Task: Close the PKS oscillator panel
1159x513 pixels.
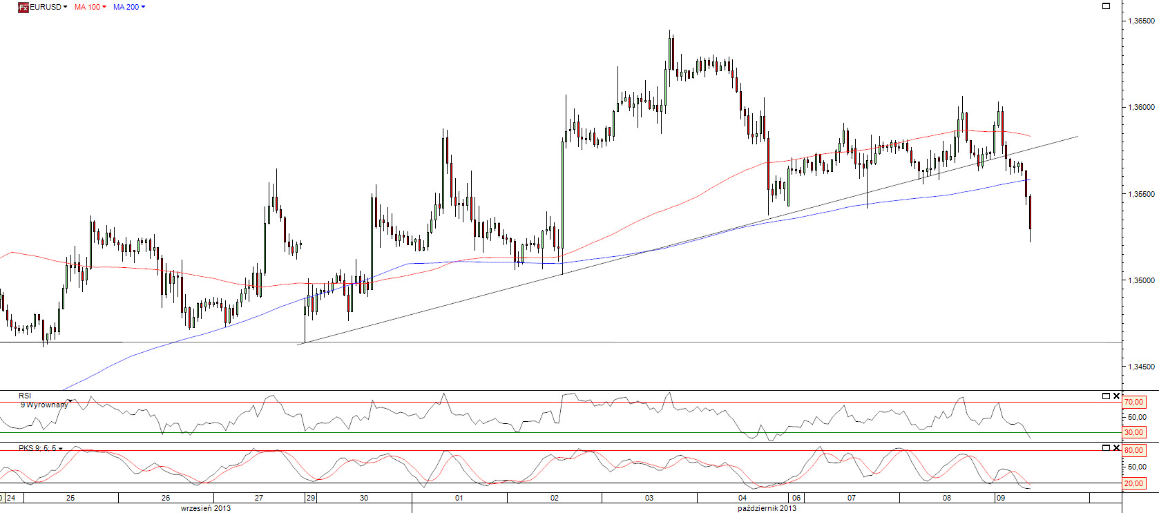Action: [x=1116, y=447]
